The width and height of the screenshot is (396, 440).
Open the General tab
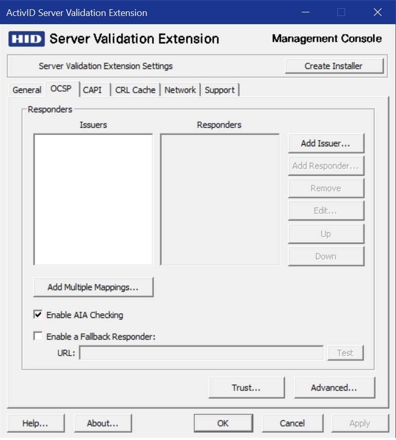click(x=27, y=90)
